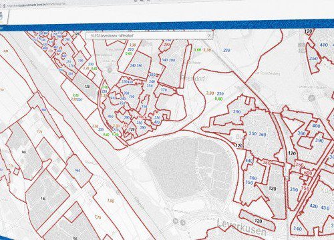334x240 pixels.
Task: Click the gray round marker above the 400 zone
Action: click(x=312, y=97)
